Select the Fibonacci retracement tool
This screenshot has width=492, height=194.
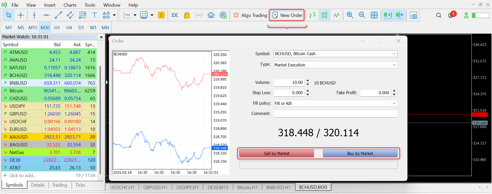82,15
